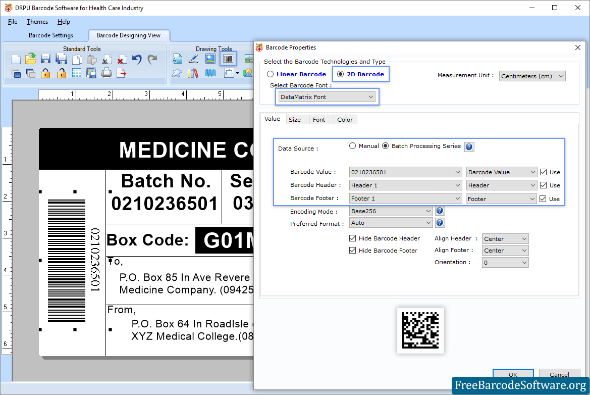Uncheck Hide Barcode Footer
This screenshot has width=590, height=395.
tap(353, 251)
